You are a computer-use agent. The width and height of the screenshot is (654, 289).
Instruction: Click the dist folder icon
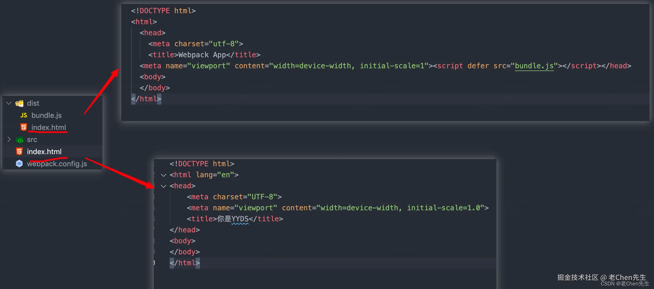20,103
